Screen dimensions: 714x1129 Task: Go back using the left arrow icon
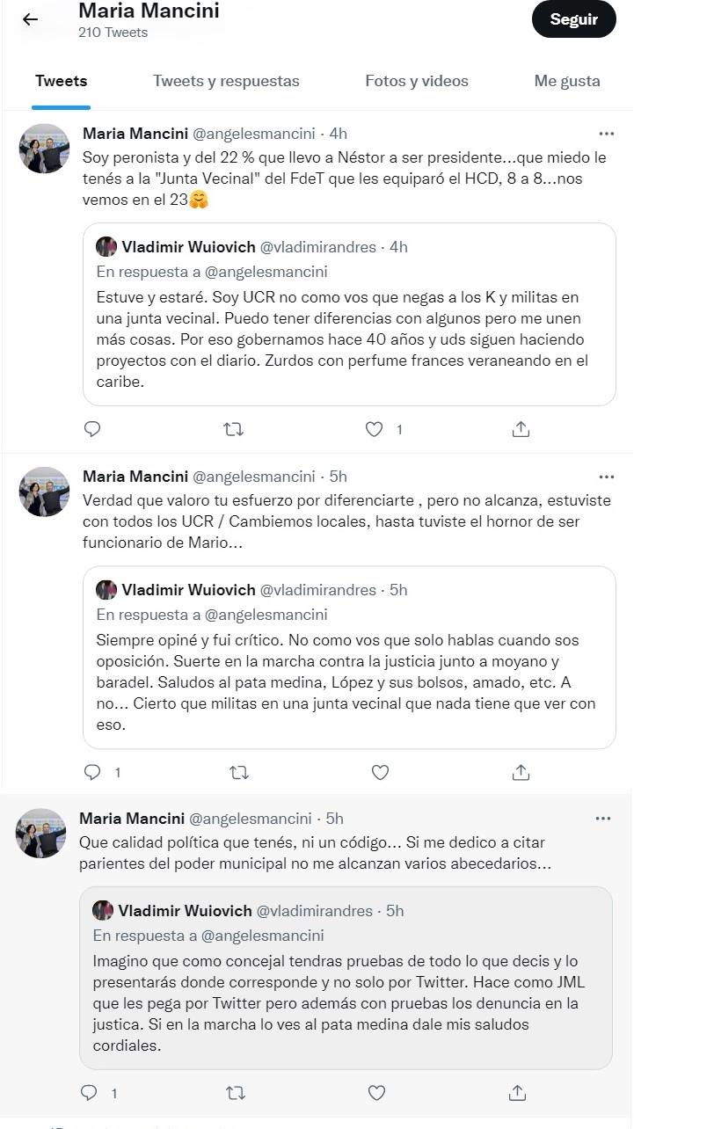31,19
